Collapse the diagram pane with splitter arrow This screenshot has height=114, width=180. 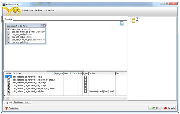tap(65, 71)
